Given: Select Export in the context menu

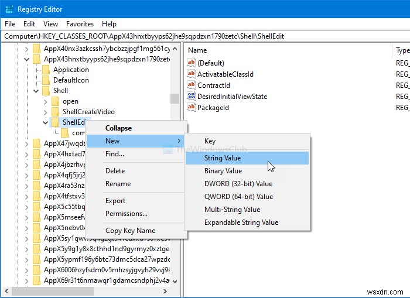Looking at the screenshot, I should pos(136,201).
